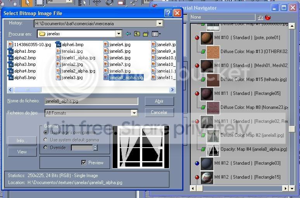Screen dimensions: 300x198
Task: Select Mtl #10 pote, pote01 material entry
Action: 247,38
